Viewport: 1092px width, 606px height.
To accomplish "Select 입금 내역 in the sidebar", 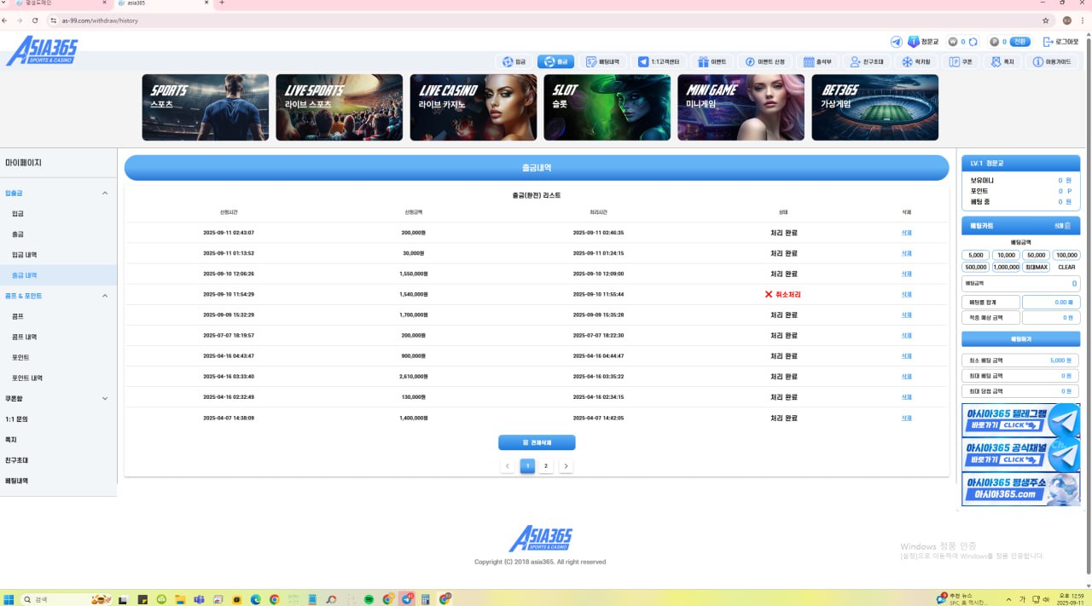I will click(58, 255).
